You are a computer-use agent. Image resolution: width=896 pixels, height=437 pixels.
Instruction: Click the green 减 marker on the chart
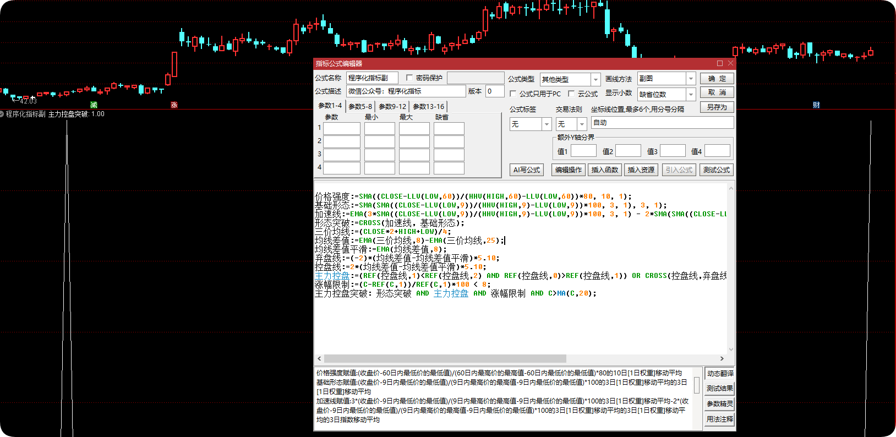[94, 105]
